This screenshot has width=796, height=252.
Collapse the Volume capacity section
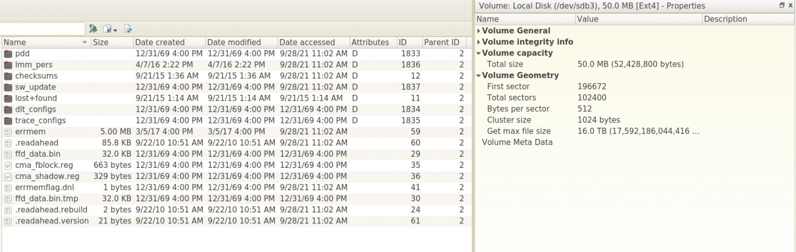pyautogui.click(x=479, y=53)
